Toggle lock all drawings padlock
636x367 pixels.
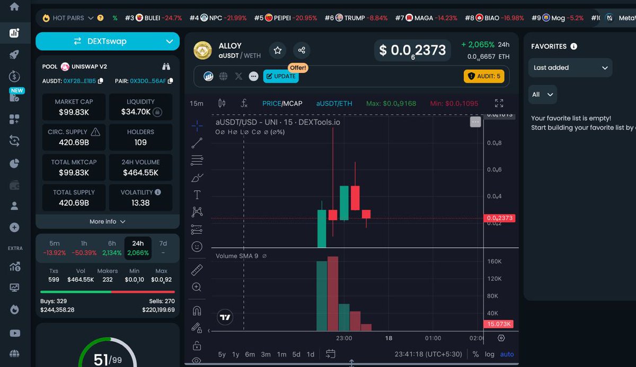click(197, 346)
